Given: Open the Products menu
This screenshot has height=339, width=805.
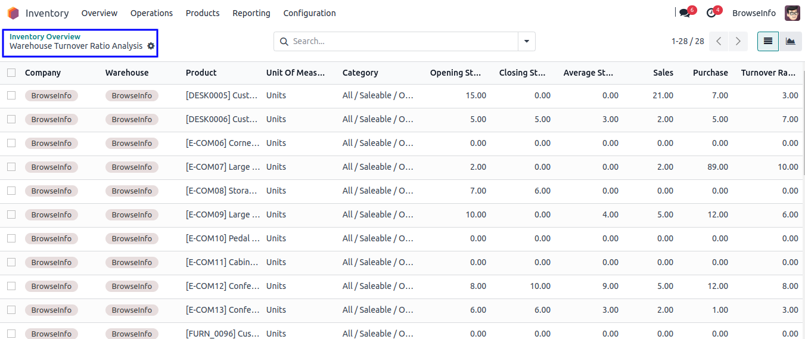Looking at the screenshot, I should click(203, 13).
